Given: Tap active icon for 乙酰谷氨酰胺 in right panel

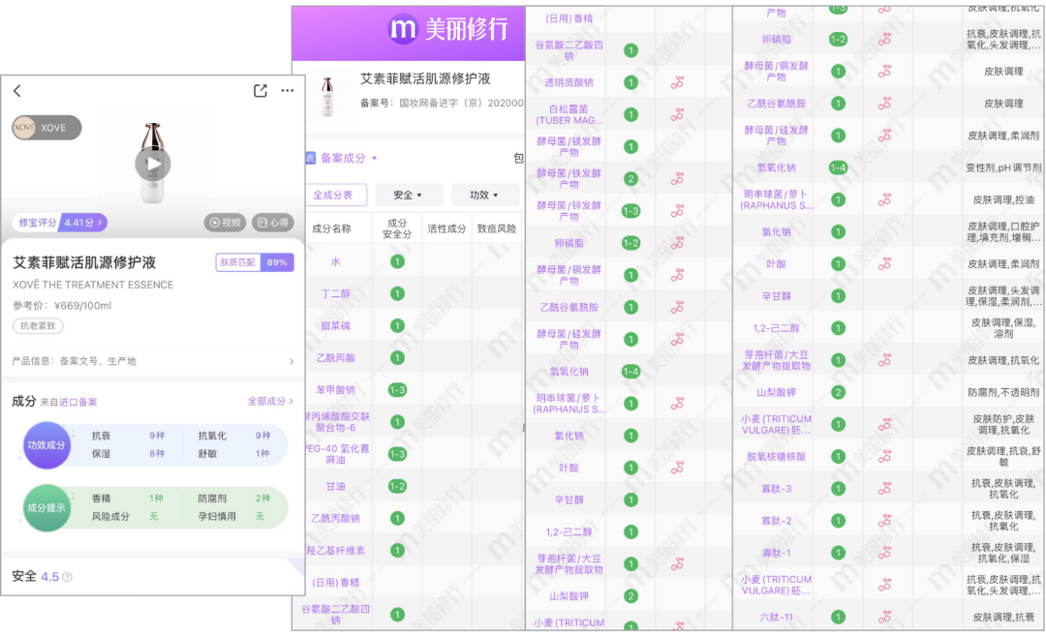Looking at the screenshot, I should point(885,104).
